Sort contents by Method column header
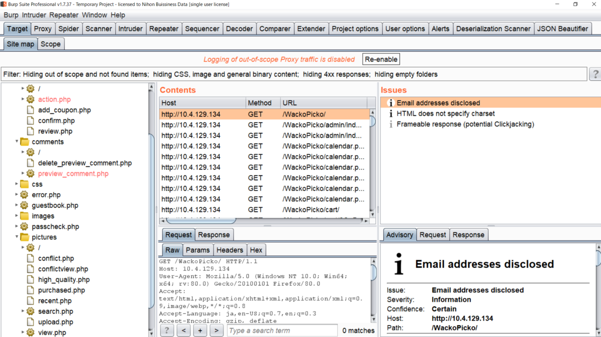 263,102
